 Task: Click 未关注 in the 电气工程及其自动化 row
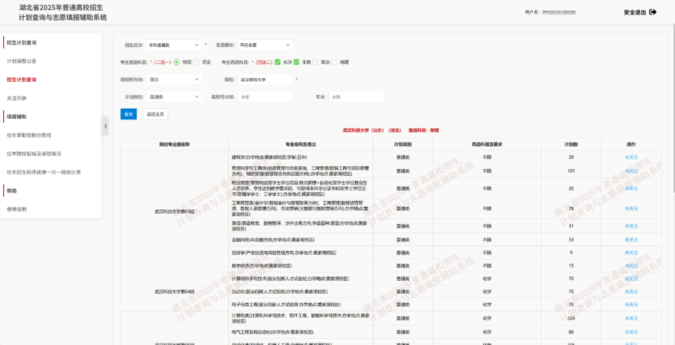pos(631,332)
